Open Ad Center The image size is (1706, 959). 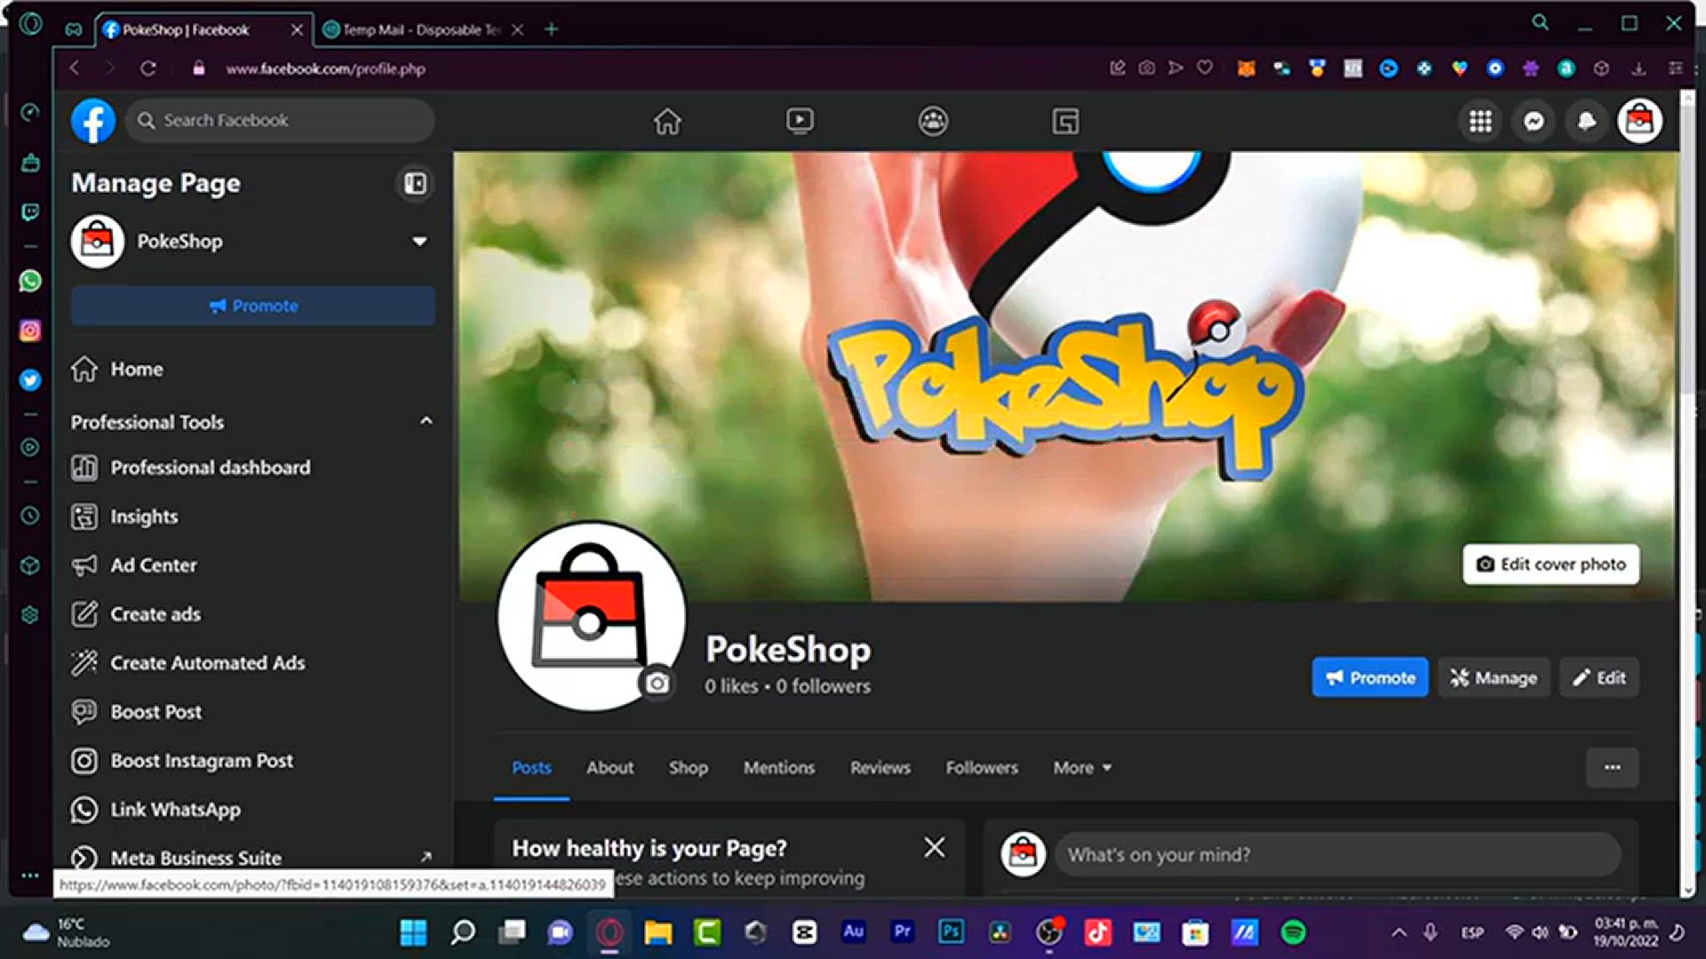click(x=253, y=566)
